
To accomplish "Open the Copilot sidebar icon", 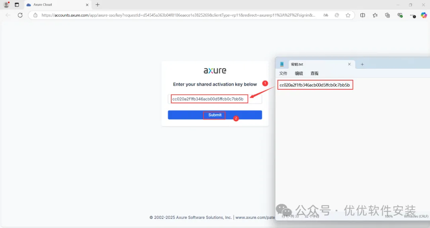I will (424, 15).
